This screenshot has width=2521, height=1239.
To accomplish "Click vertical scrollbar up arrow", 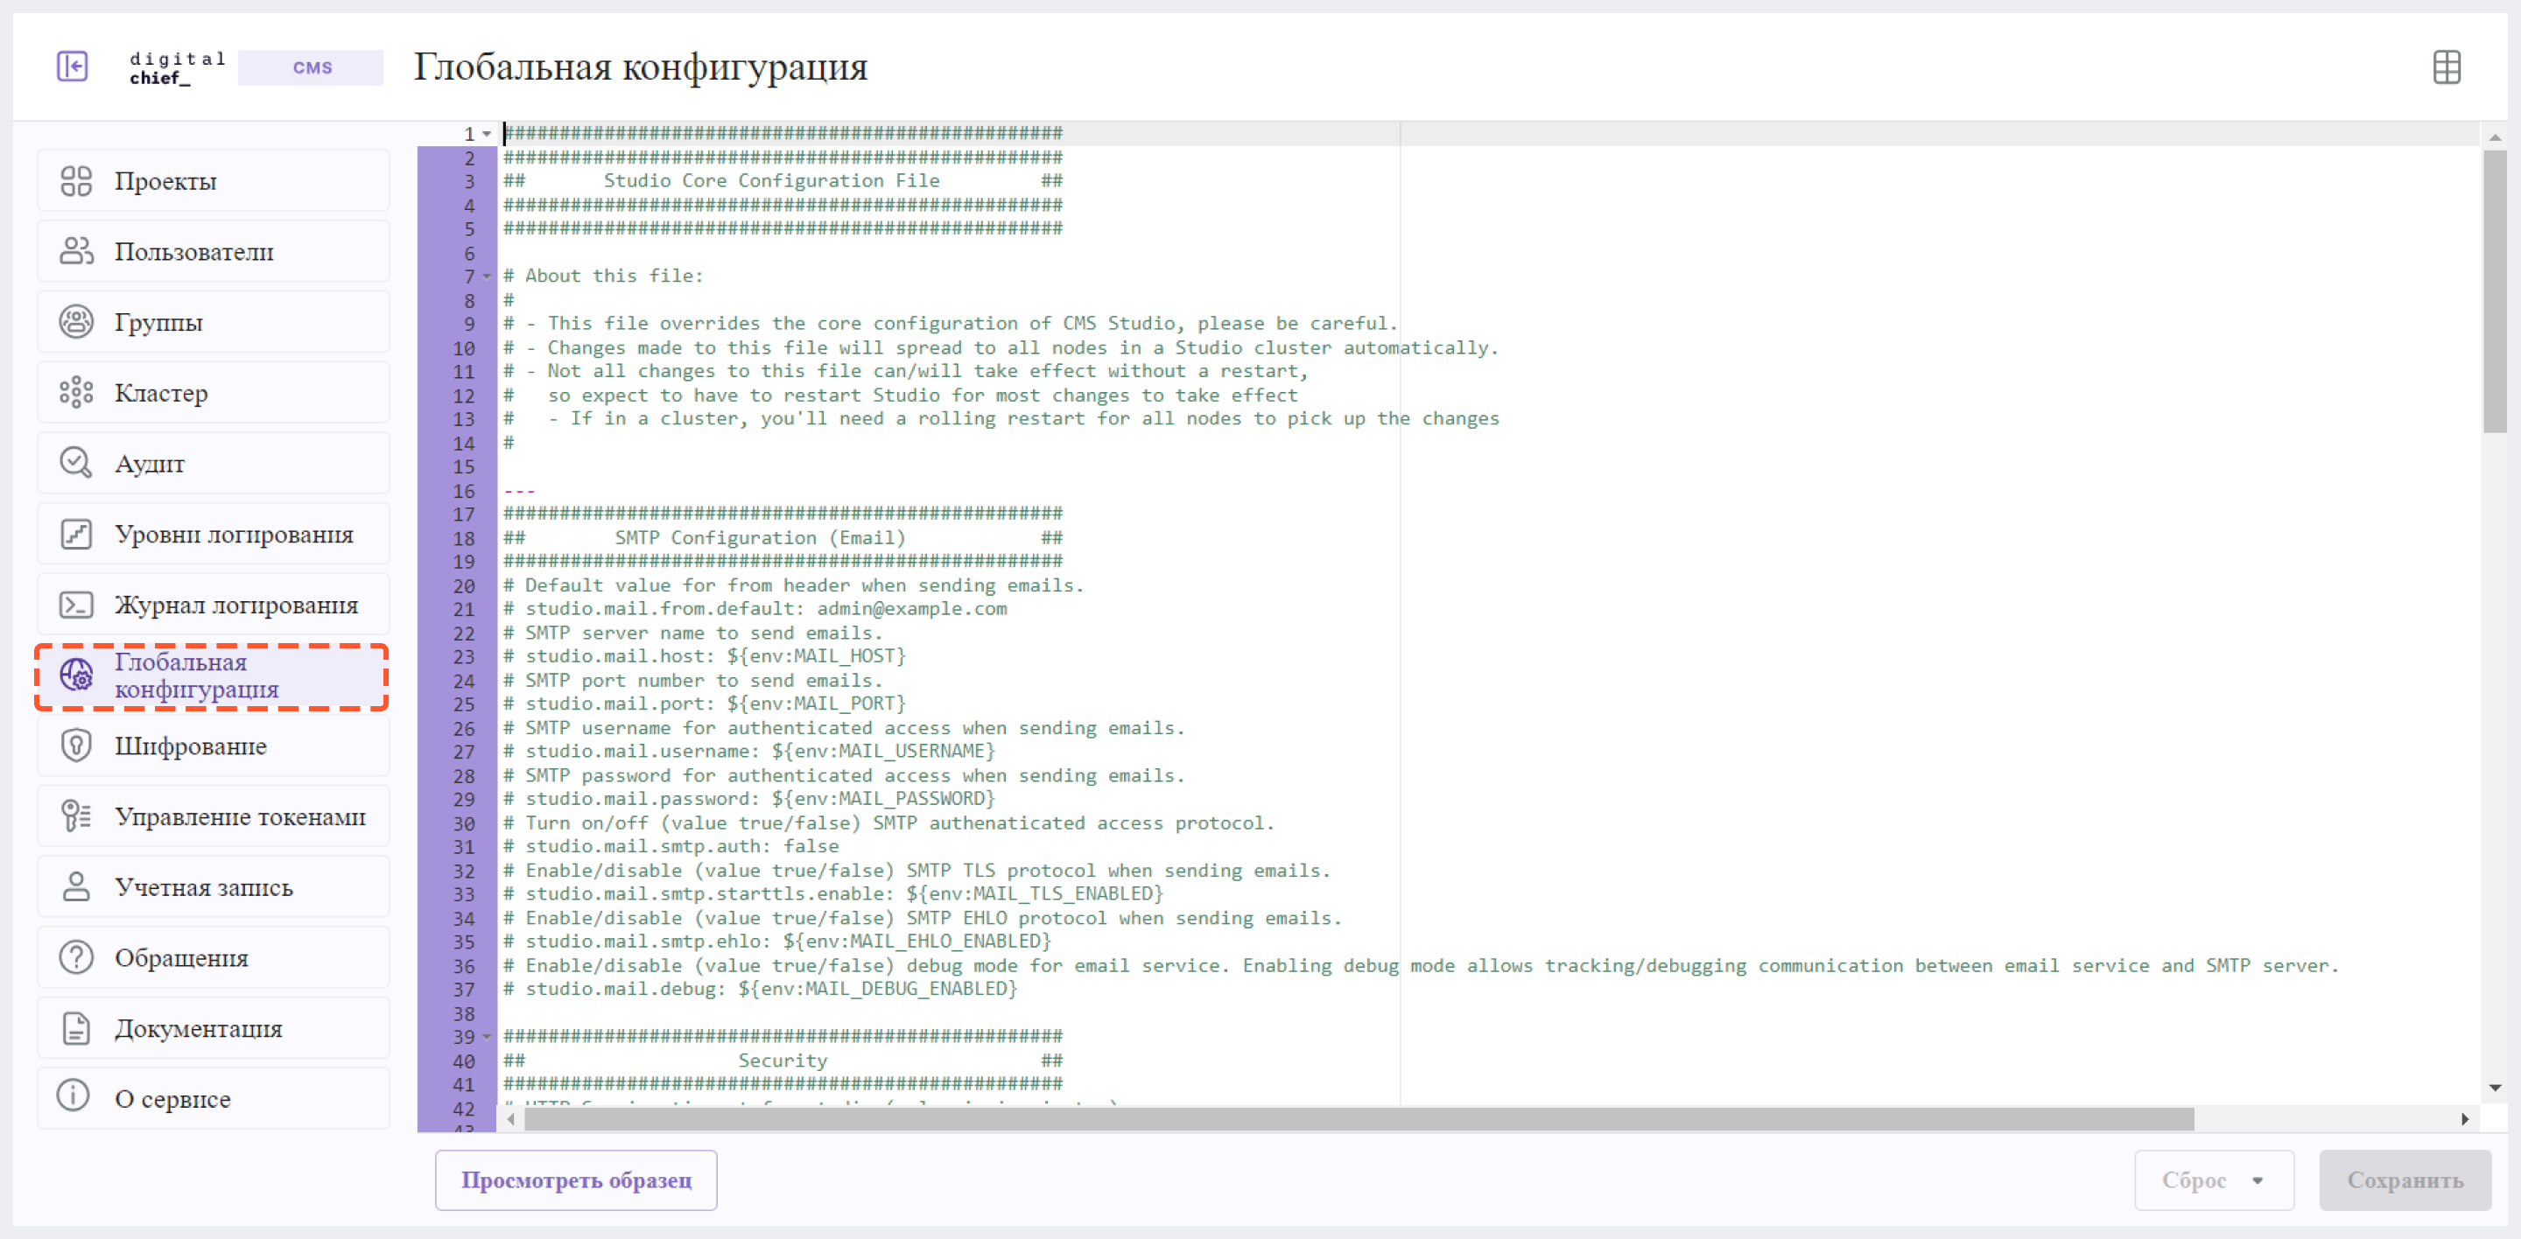I will point(2495,136).
